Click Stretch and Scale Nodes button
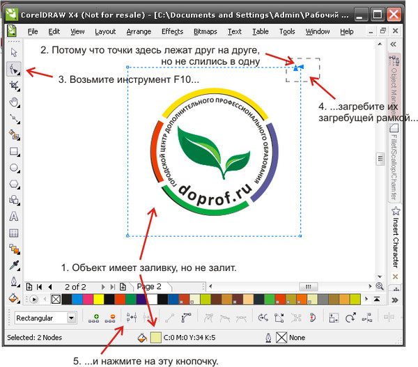Image resolution: width=418 pixels, height=367 pixels. click(x=334, y=318)
